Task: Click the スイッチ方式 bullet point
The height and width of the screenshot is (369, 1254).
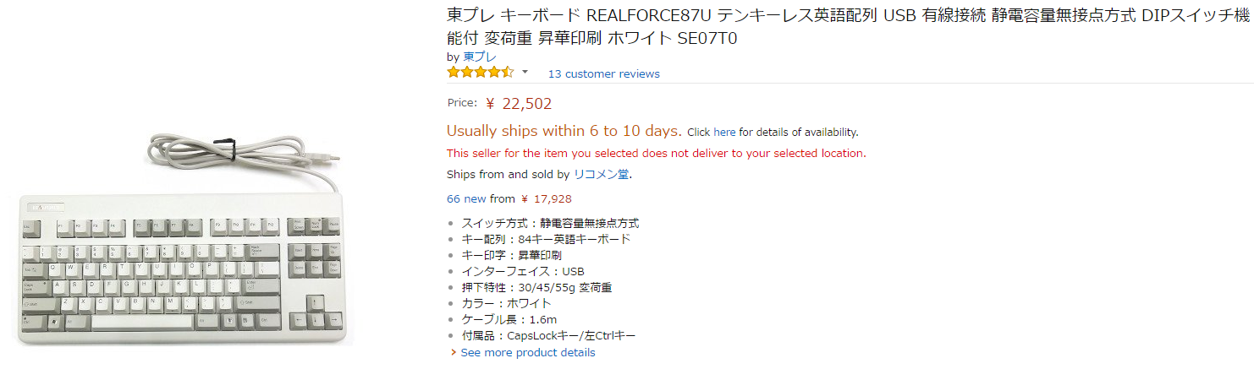Action: 550,223
